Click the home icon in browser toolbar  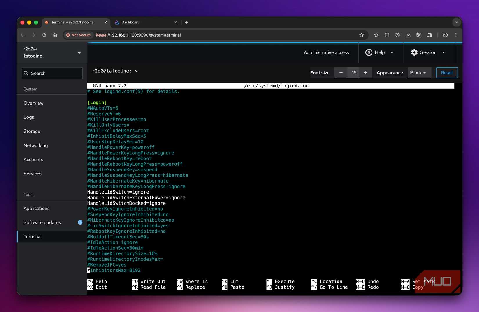coord(55,35)
